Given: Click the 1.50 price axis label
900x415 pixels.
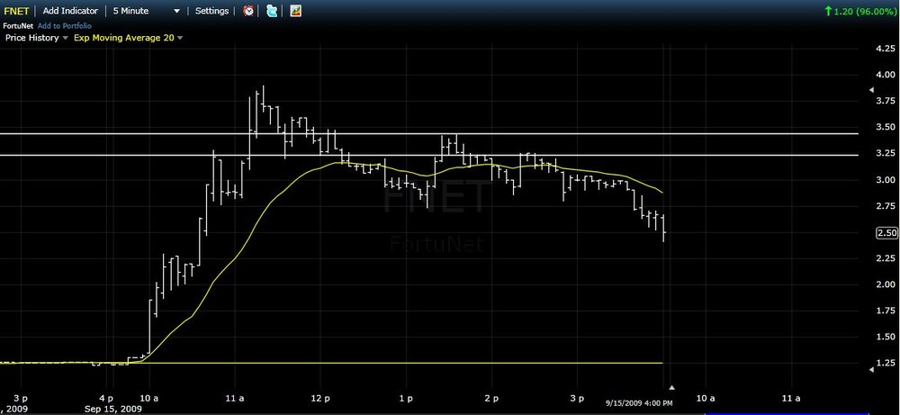Looking at the screenshot, I should [886, 337].
